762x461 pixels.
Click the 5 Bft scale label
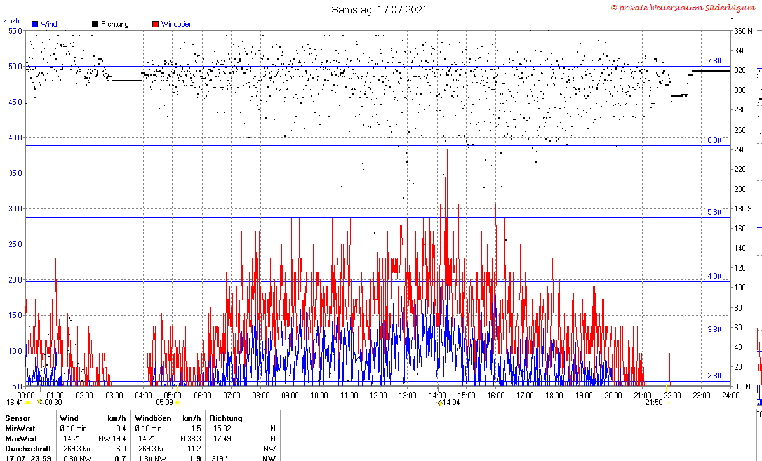pos(714,212)
